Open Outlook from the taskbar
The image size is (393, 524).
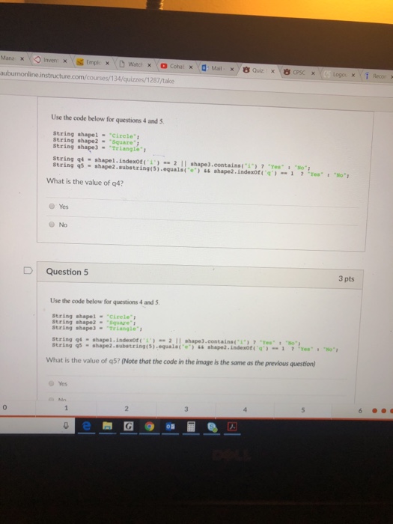click(170, 427)
